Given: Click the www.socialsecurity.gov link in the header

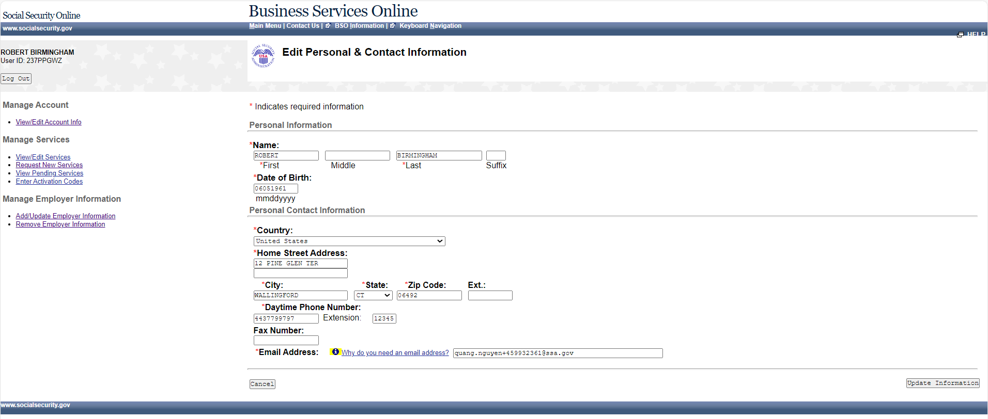Looking at the screenshot, I should coord(37,28).
